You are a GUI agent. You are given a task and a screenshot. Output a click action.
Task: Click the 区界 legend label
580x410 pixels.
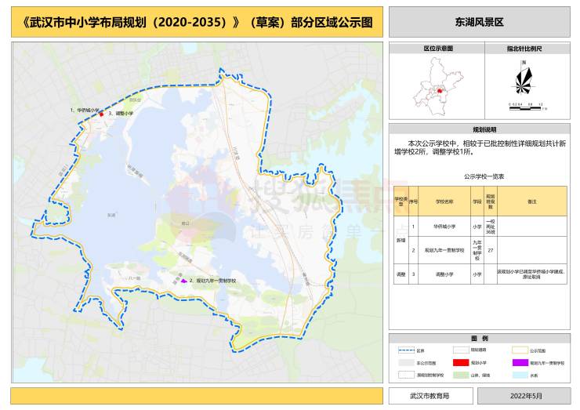point(420,350)
